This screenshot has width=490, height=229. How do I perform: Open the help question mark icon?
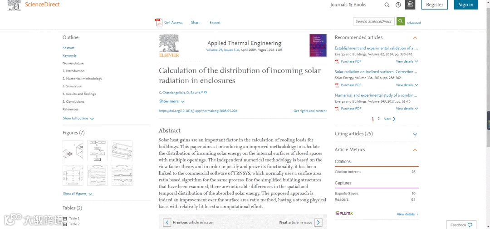click(398, 5)
